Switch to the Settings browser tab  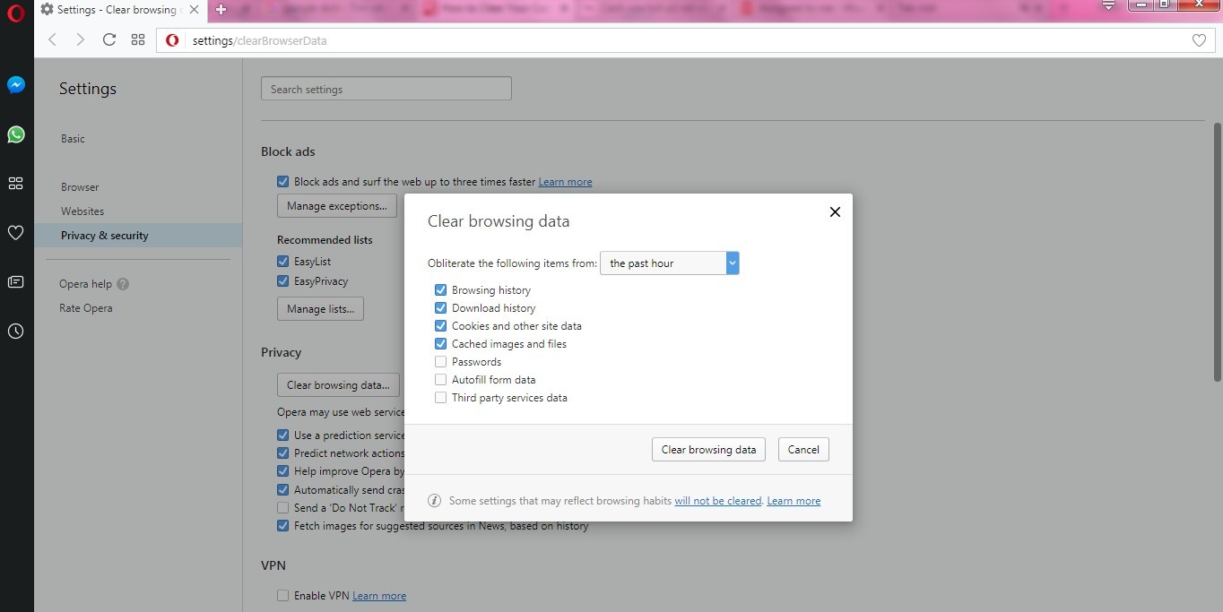121,10
